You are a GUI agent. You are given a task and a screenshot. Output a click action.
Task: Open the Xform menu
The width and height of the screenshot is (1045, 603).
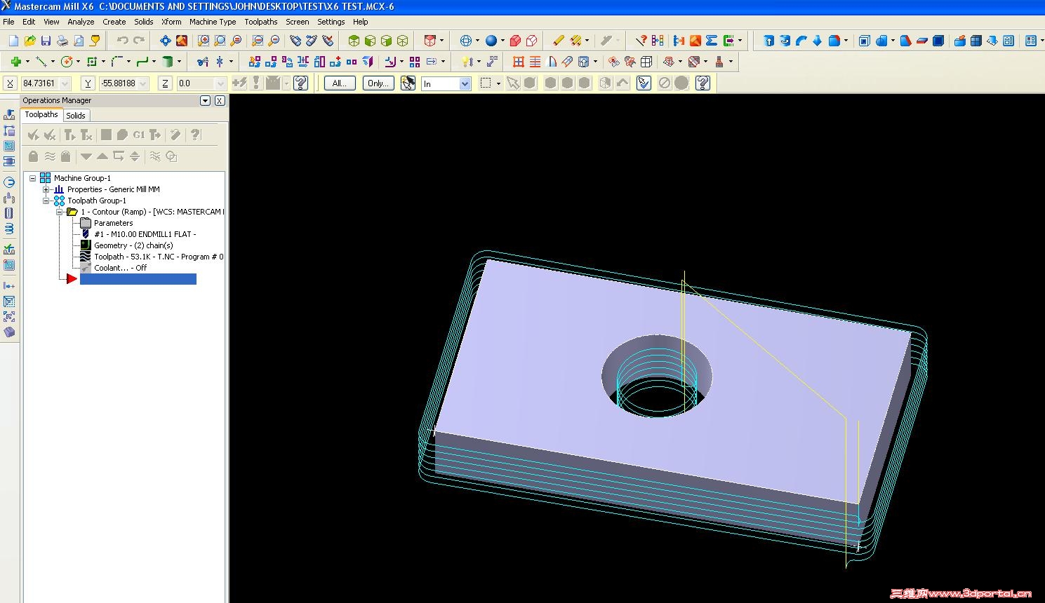click(x=171, y=22)
